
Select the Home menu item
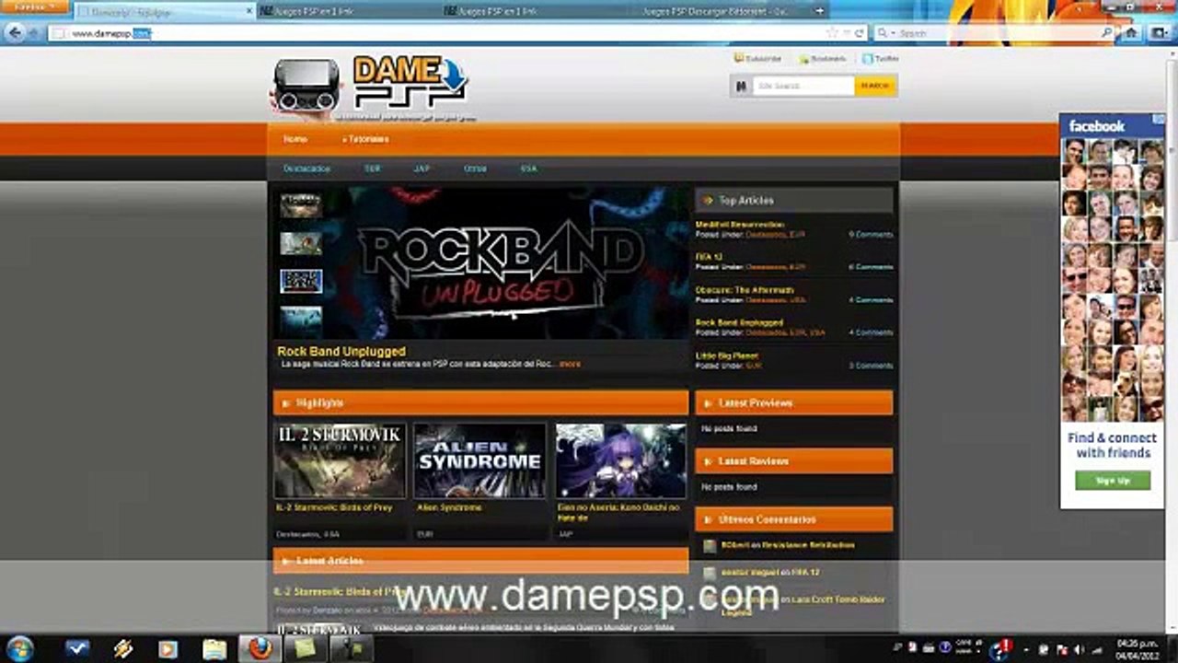click(295, 139)
